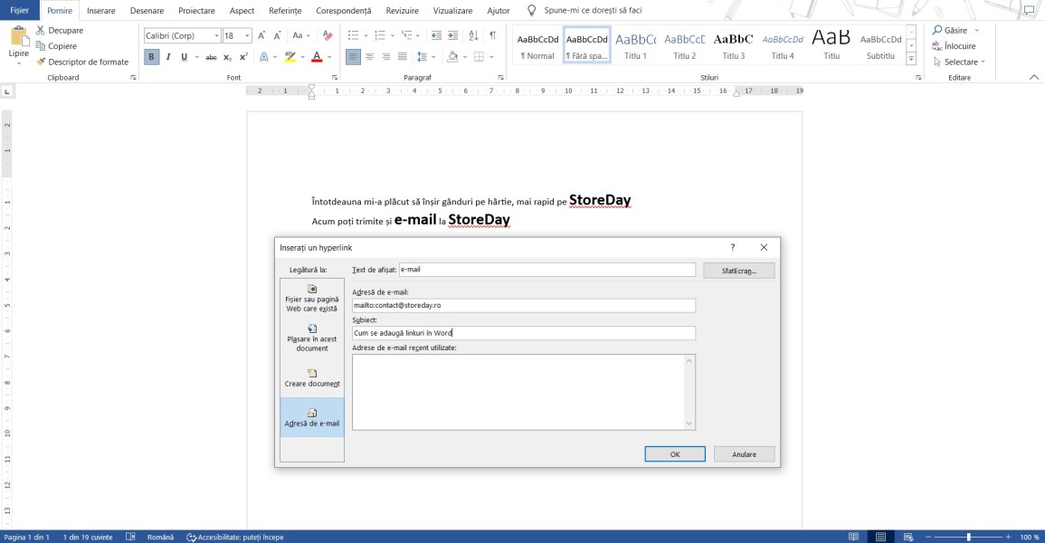Click SfatEcran button
Screen dimensions: 1045x543
click(x=738, y=271)
